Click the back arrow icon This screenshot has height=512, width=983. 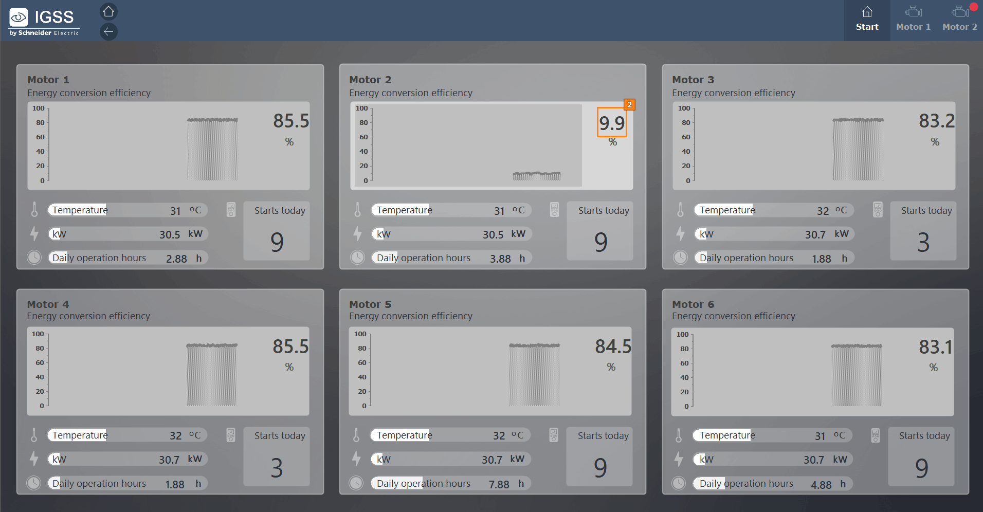coord(108,32)
